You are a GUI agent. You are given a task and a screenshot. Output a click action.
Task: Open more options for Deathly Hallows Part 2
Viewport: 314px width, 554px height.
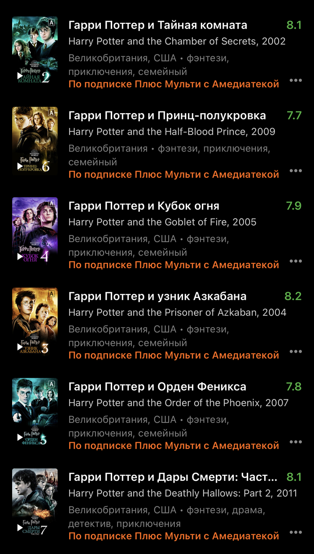point(296,532)
